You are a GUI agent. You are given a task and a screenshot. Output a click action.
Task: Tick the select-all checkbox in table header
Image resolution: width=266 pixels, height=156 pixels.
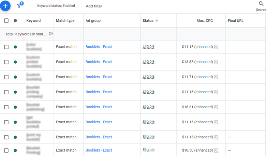(x=6, y=21)
